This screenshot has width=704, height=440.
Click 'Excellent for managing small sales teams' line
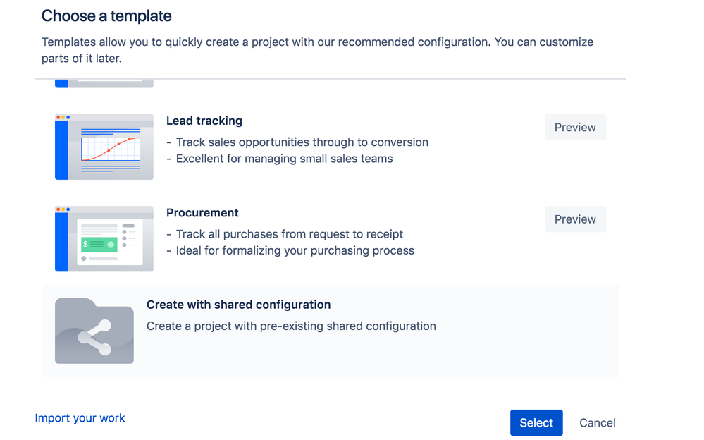coord(284,159)
